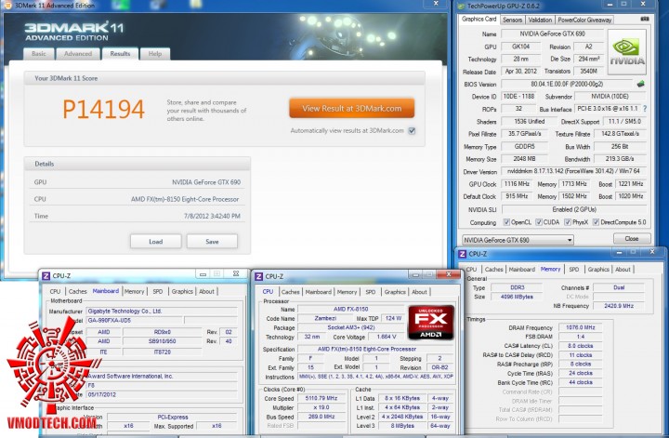The width and height of the screenshot is (669, 438).
Task: Toggle the DirectCompute 5.0 checkbox
Action: click(596, 222)
